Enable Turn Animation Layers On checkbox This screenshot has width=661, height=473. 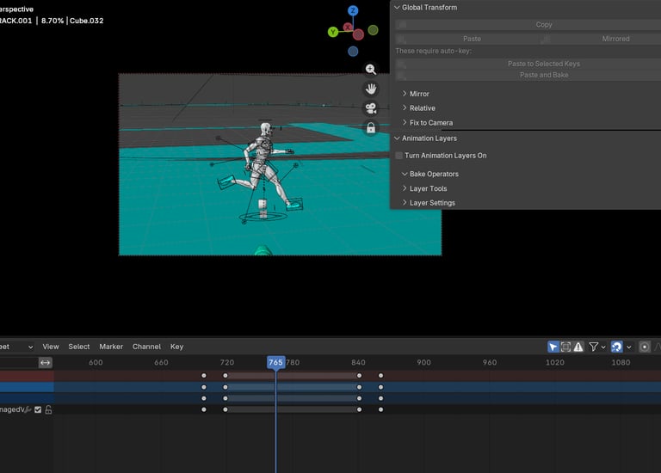tap(398, 156)
